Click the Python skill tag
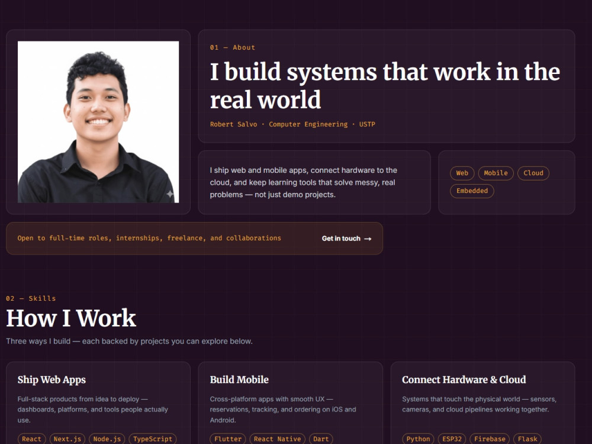592x444 pixels. 418,439
